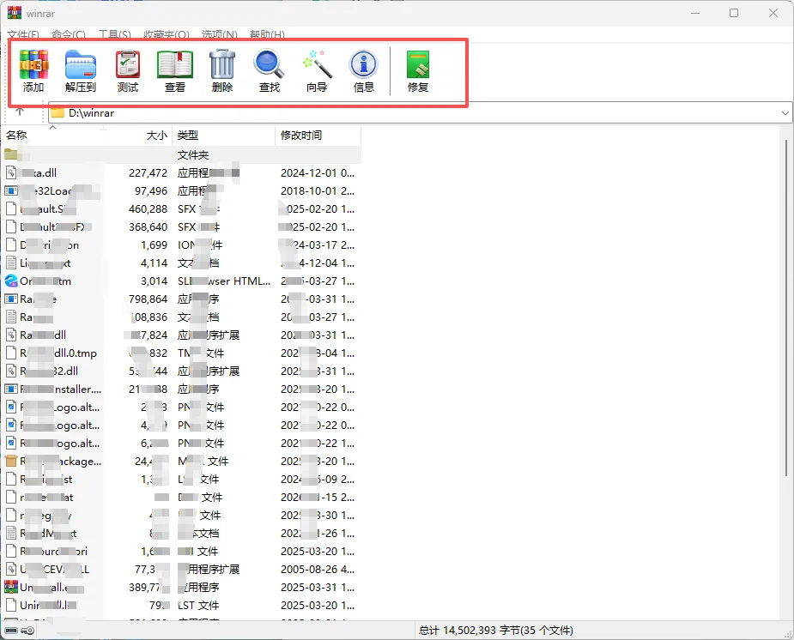Screen dimensions: 794x640
Task: Select the file sized 1,699
Action: point(181,245)
